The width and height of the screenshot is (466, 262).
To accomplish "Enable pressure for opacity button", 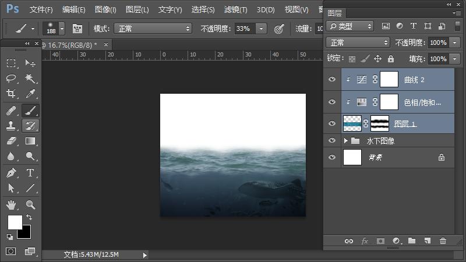I will coord(279,29).
